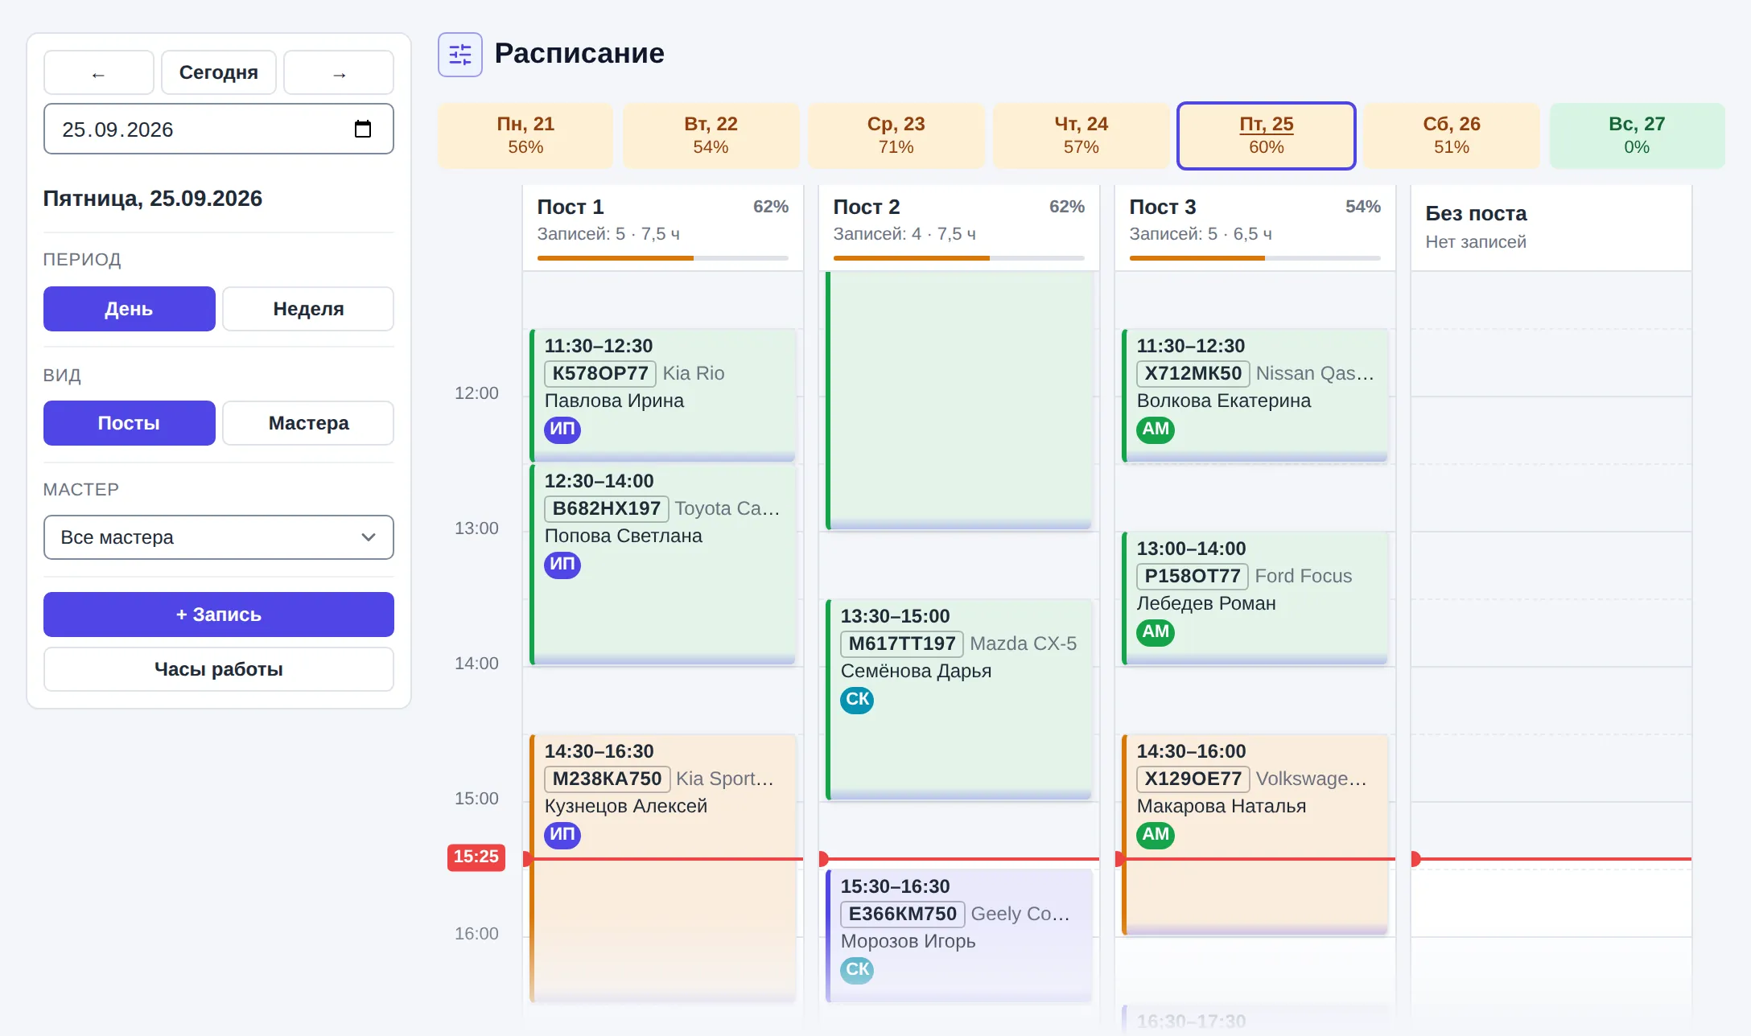The image size is (1751, 1036).
Task: Go to previous day arrow
Action: click(x=98, y=73)
